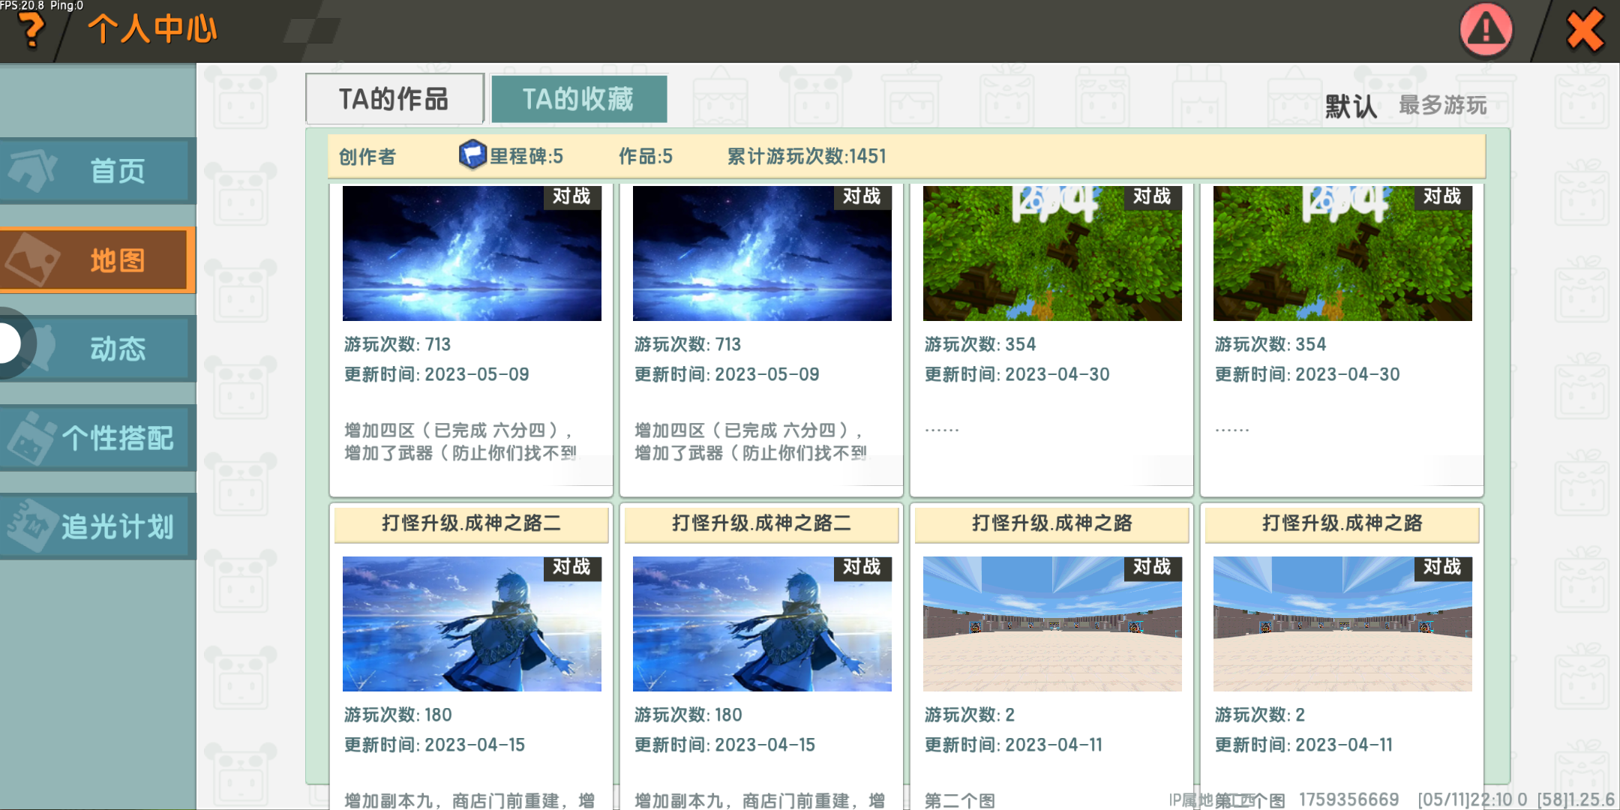Open first starry sky map thumbnail

(472, 253)
